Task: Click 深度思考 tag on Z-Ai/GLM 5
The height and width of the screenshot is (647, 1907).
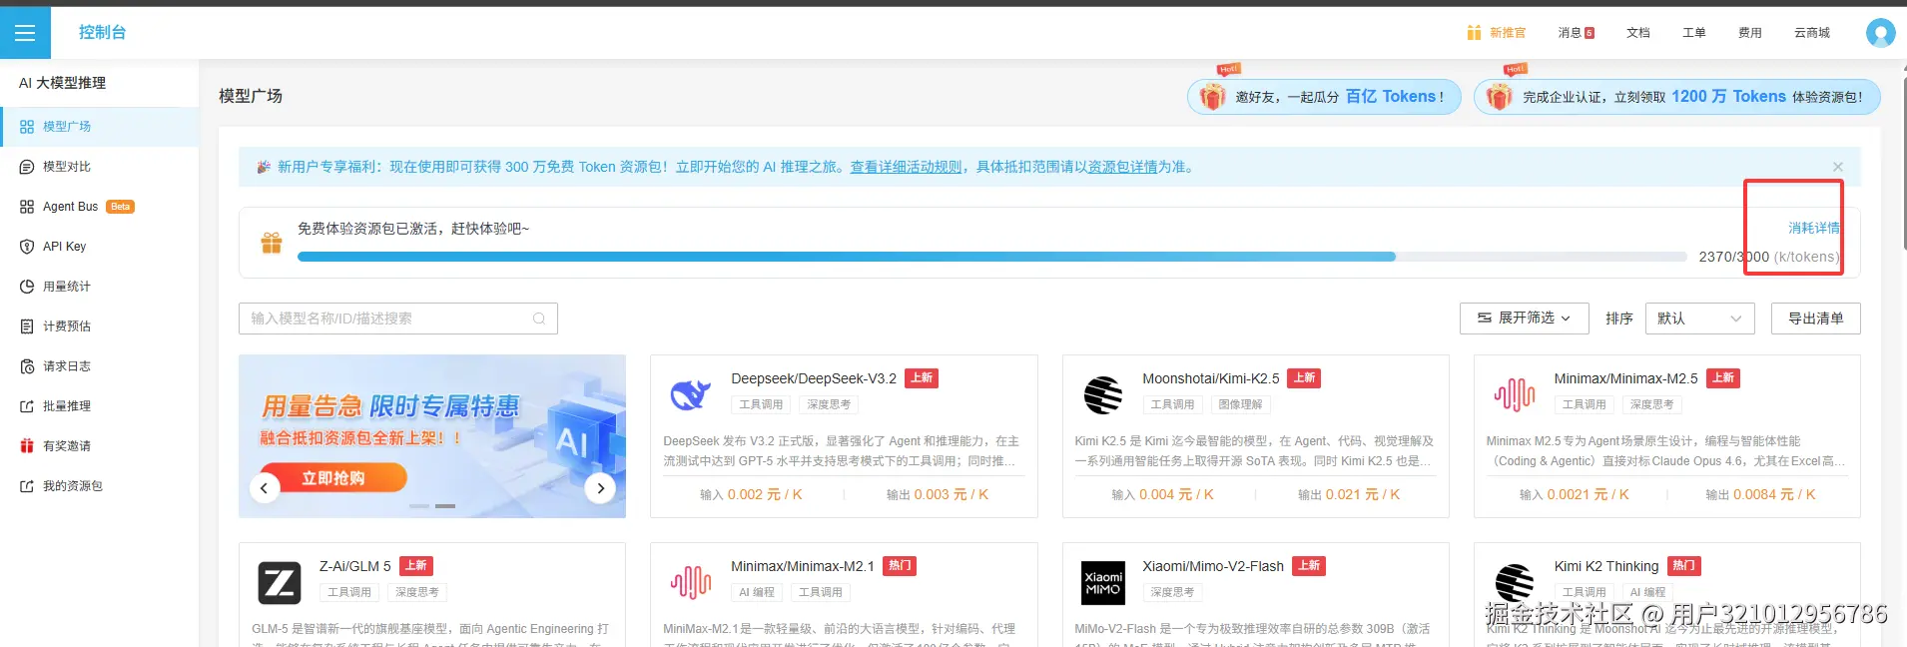Action: tap(416, 592)
